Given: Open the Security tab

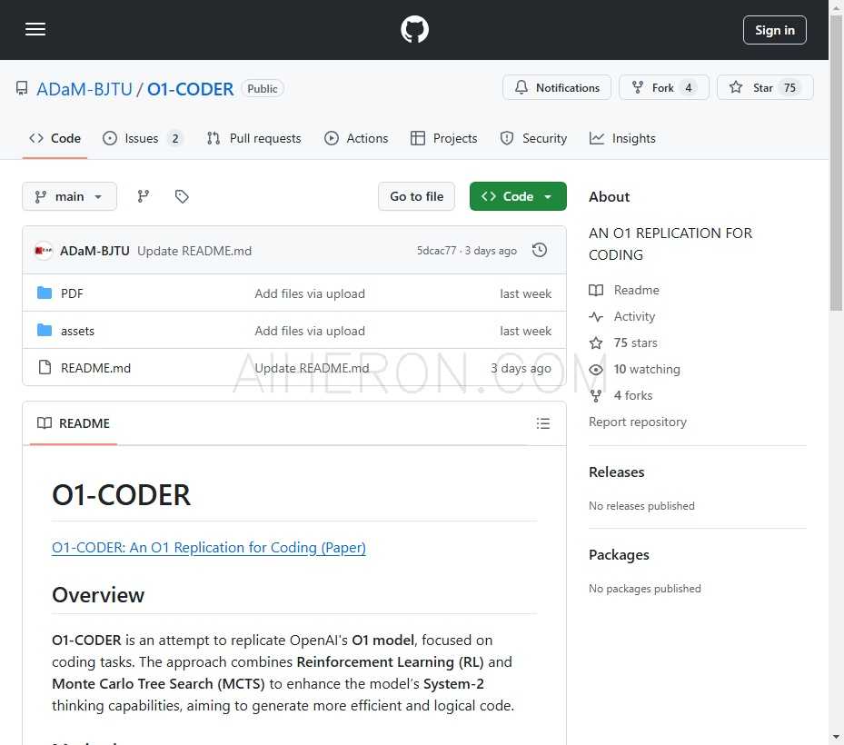Looking at the screenshot, I should 533,138.
